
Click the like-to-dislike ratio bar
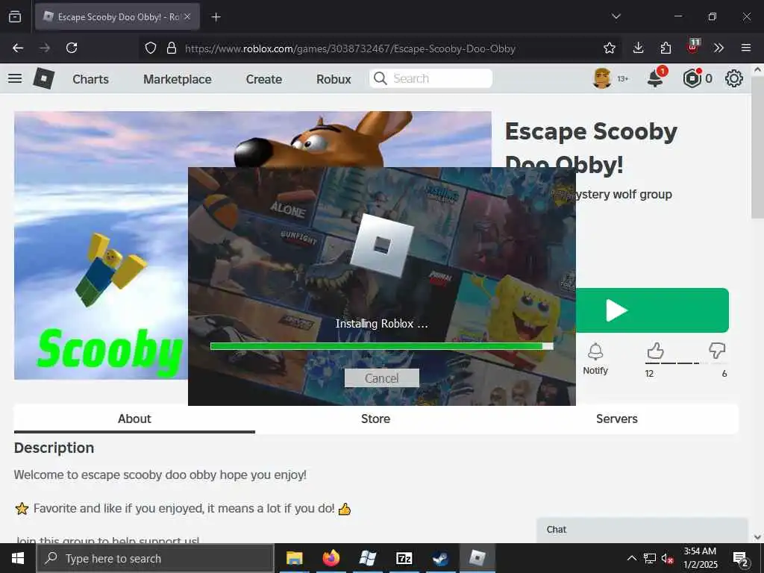point(686,363)
